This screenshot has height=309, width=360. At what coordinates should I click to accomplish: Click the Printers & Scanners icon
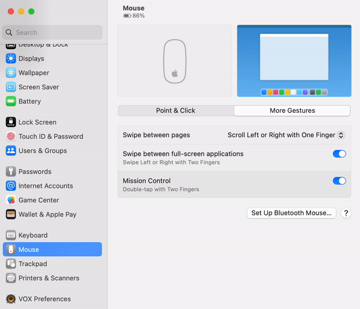(11, 278)
